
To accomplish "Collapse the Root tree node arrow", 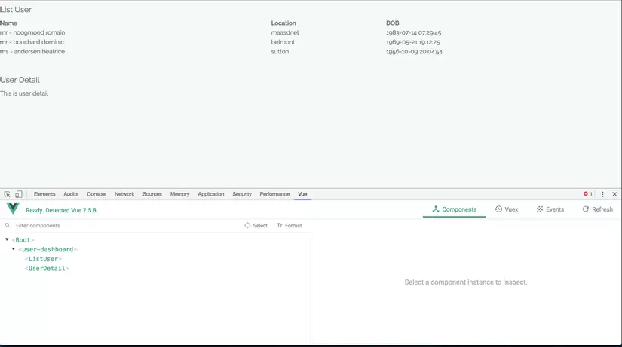I will (7, 239).
